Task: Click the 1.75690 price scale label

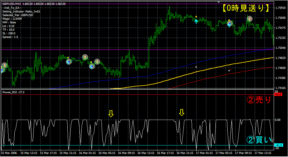Action: [x=280, y=18]
